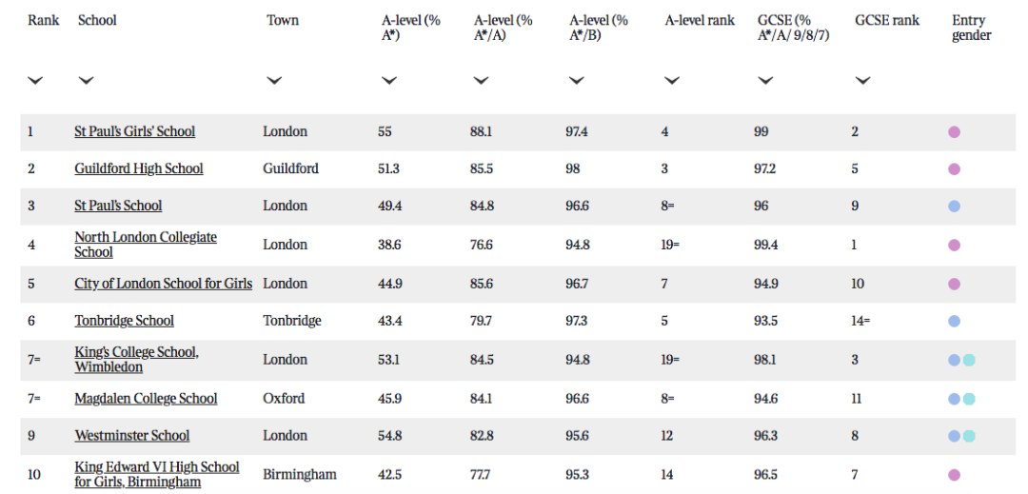
Task: Sort using the GCSE rank chevron
Action: coord(862,81)
